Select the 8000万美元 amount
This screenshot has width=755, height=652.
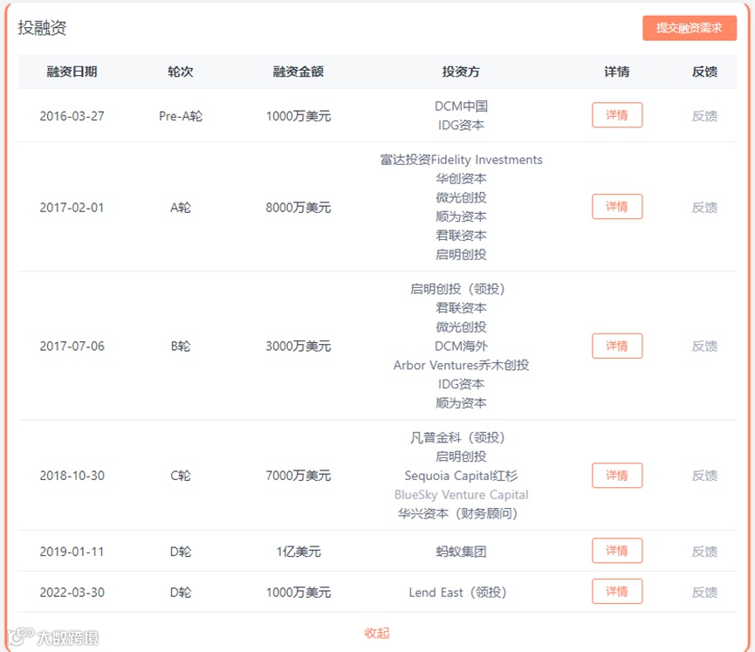point(298,208)
